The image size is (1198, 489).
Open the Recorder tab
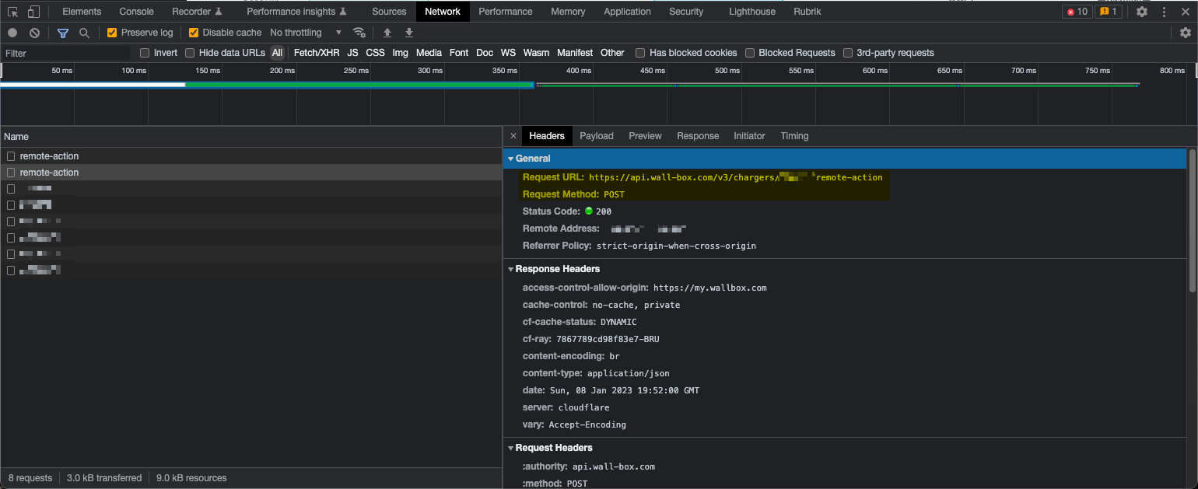(197, 12)
